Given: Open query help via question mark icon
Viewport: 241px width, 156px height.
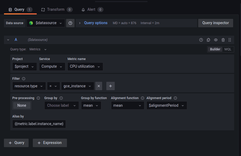Looking at the screenshot, I should coord(201,40).
